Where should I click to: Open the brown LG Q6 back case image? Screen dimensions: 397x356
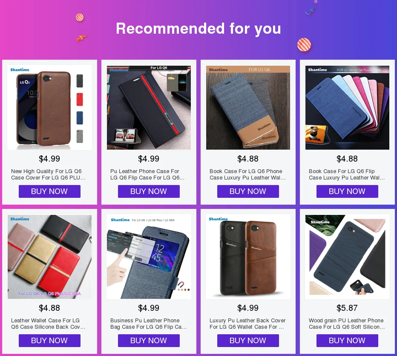[49, 107]
